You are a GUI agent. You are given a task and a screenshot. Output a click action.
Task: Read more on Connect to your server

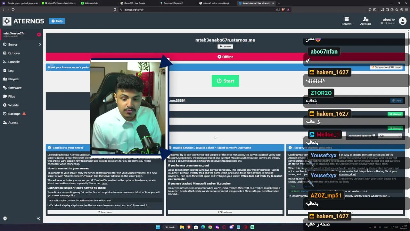point(105,212)
